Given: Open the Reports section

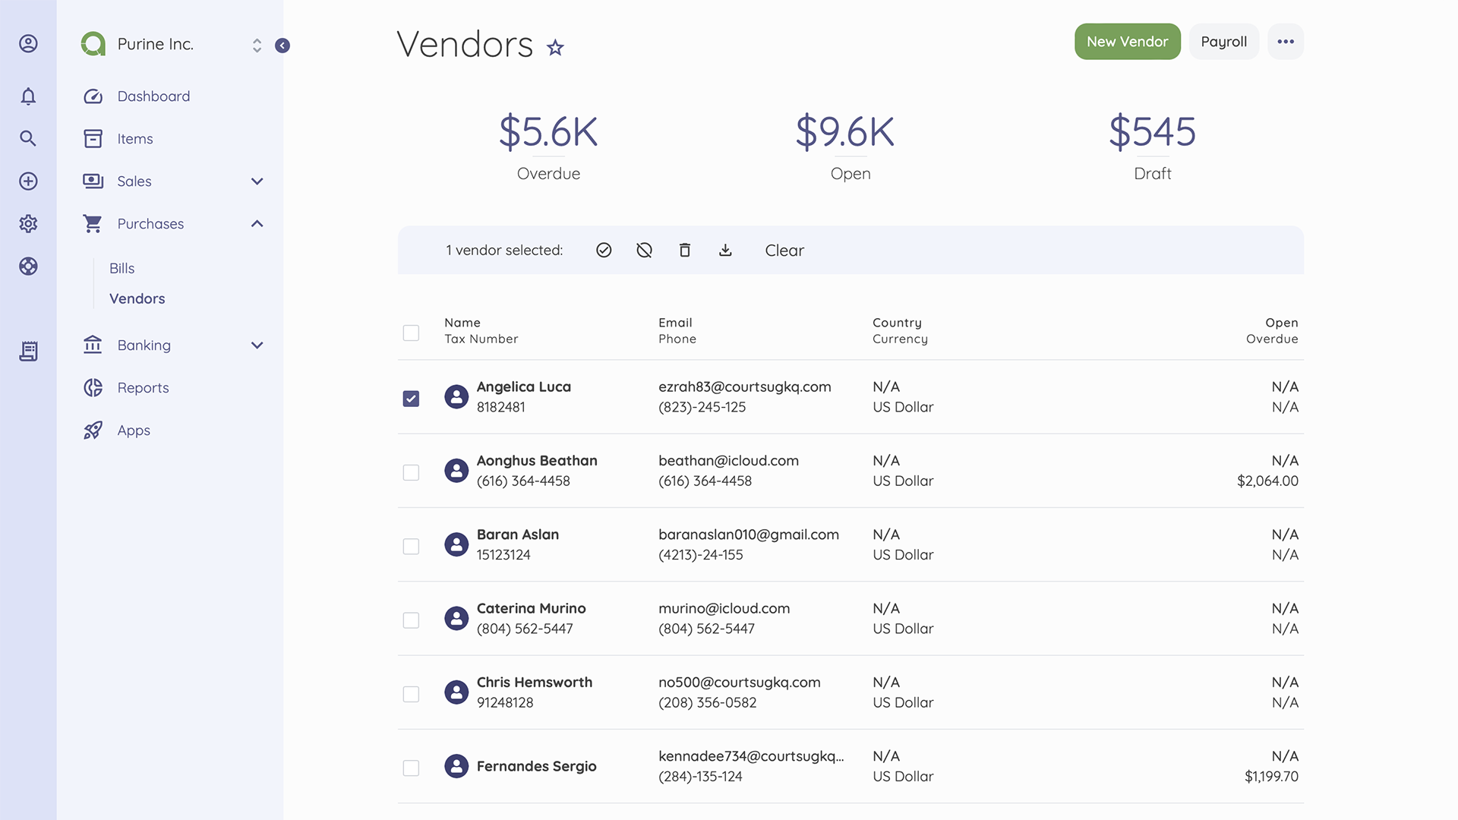Looking at the screenshot, I should [143, 387].
